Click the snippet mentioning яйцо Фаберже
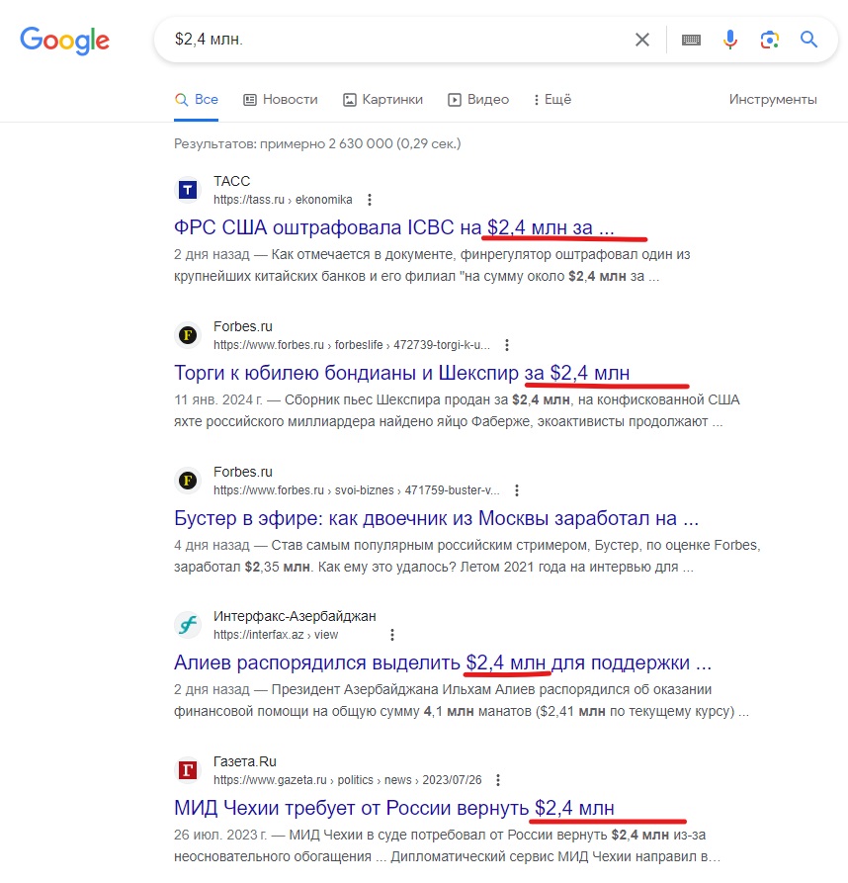Viewport: 848px width, 883px height. pyautogui.click(x=457, y=410)
